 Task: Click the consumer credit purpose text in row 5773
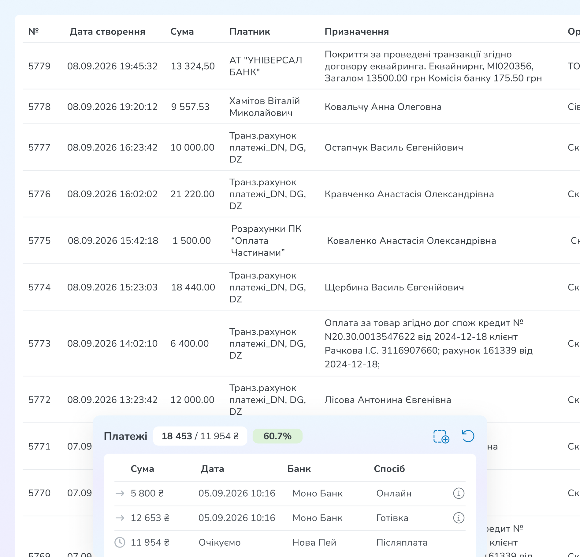point(429,343)
